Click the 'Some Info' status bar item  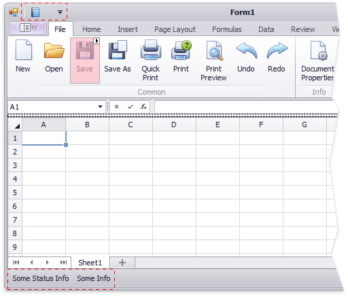(94, 278)
